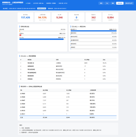Viewport: 136px width, 137px height.
Task: Click the 0.2% cell in zone table
Action: 104,66
